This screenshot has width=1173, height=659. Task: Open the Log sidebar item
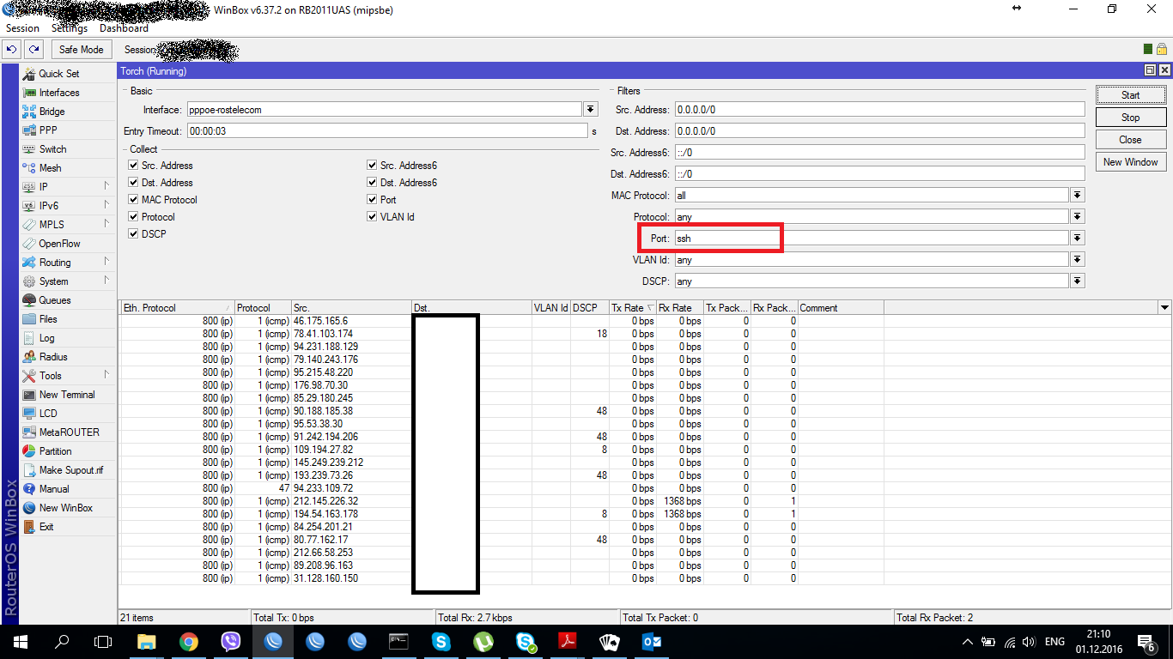point(46,338)
